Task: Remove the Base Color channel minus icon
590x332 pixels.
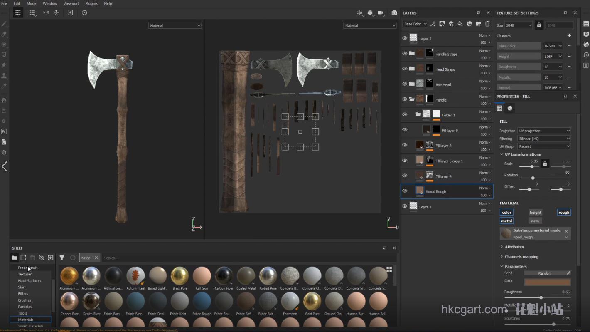Action: pyautogui.click(x=569, y=46)
